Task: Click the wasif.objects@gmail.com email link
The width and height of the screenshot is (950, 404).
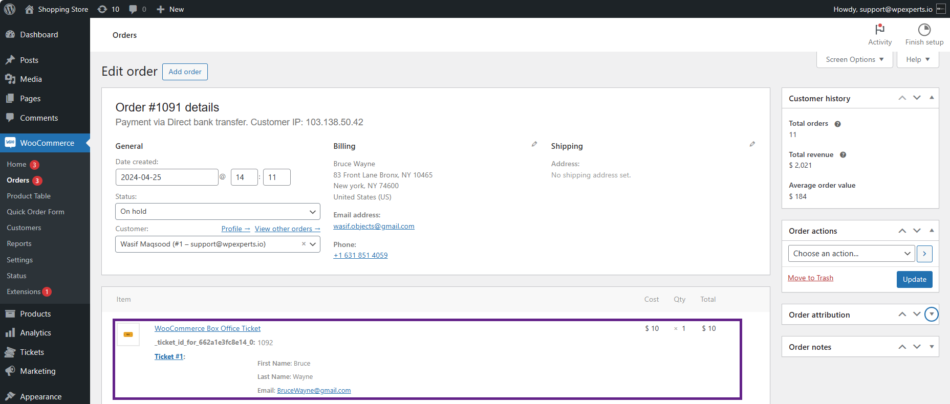Action: pyautogui.click(x=374, y=226)
